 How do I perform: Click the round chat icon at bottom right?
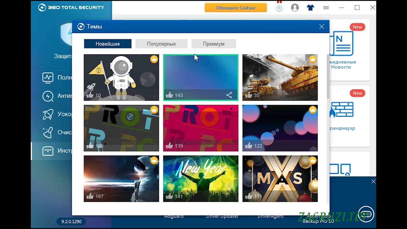point(366,213)
